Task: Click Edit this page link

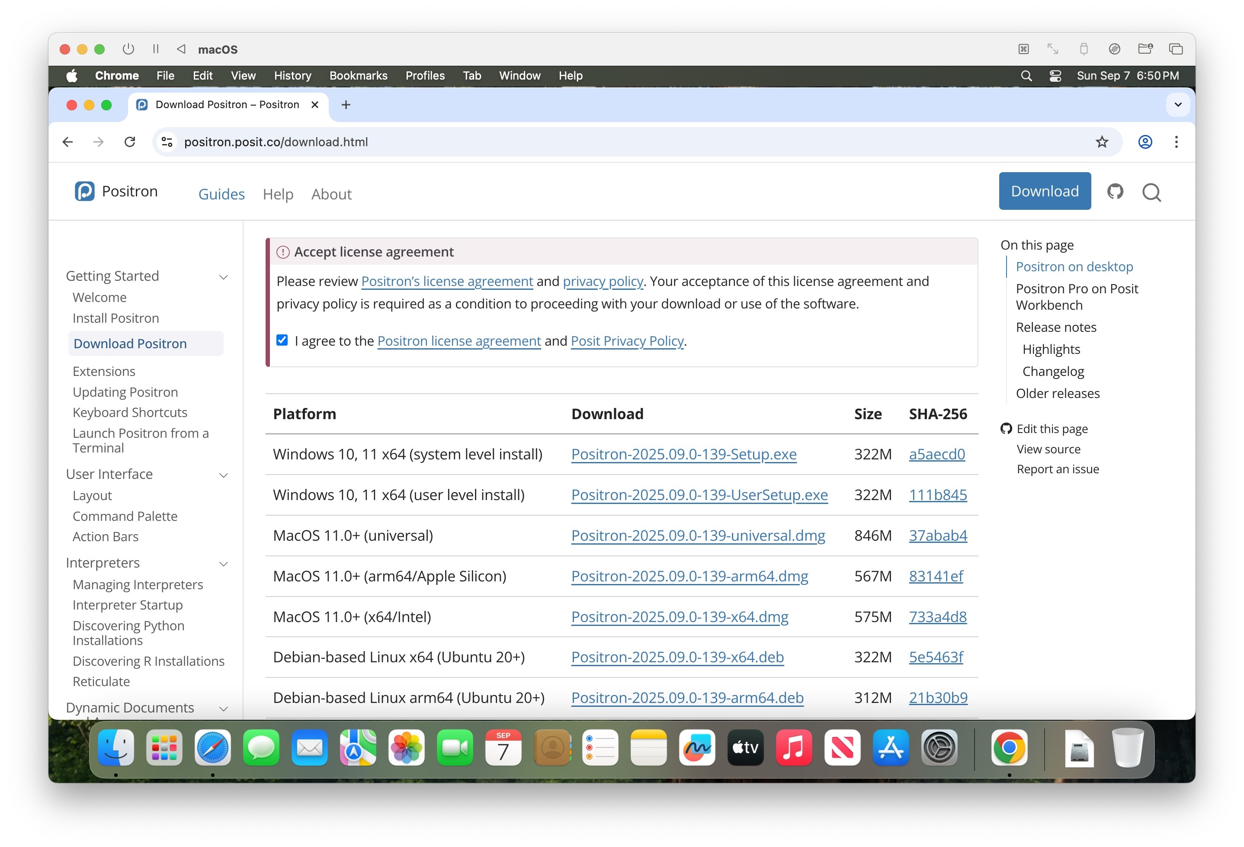Action: click(x=1052, y=429)
